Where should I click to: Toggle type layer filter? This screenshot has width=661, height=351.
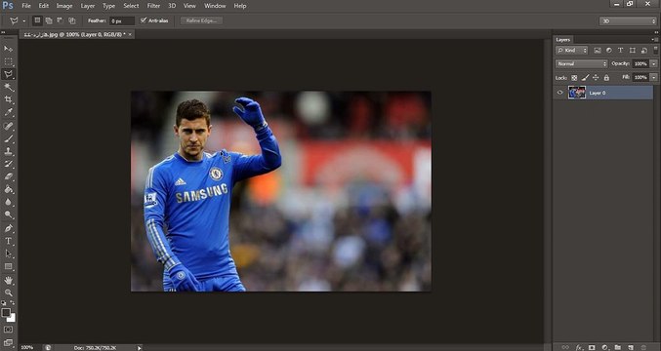point(621,50)
